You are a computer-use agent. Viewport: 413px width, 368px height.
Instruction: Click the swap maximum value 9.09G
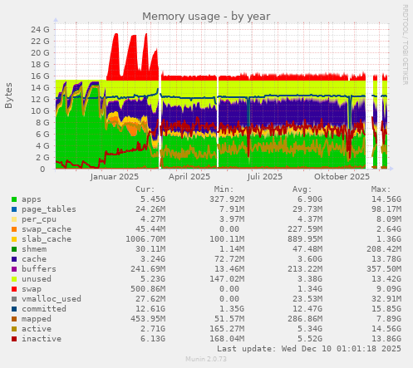coord(389,289)
